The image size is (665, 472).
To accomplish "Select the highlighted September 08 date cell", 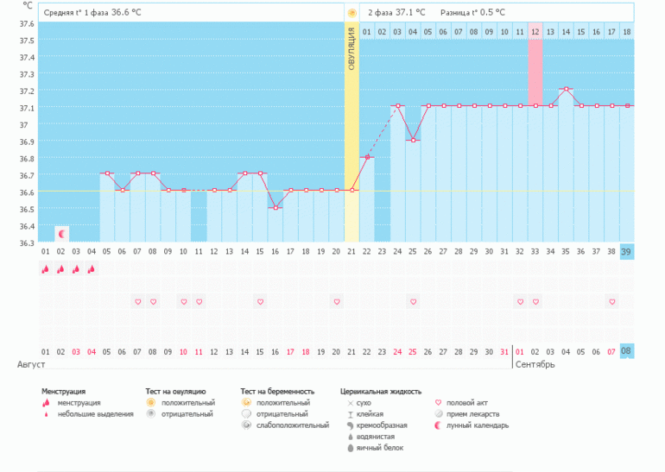I will click(x=627, y=352).
